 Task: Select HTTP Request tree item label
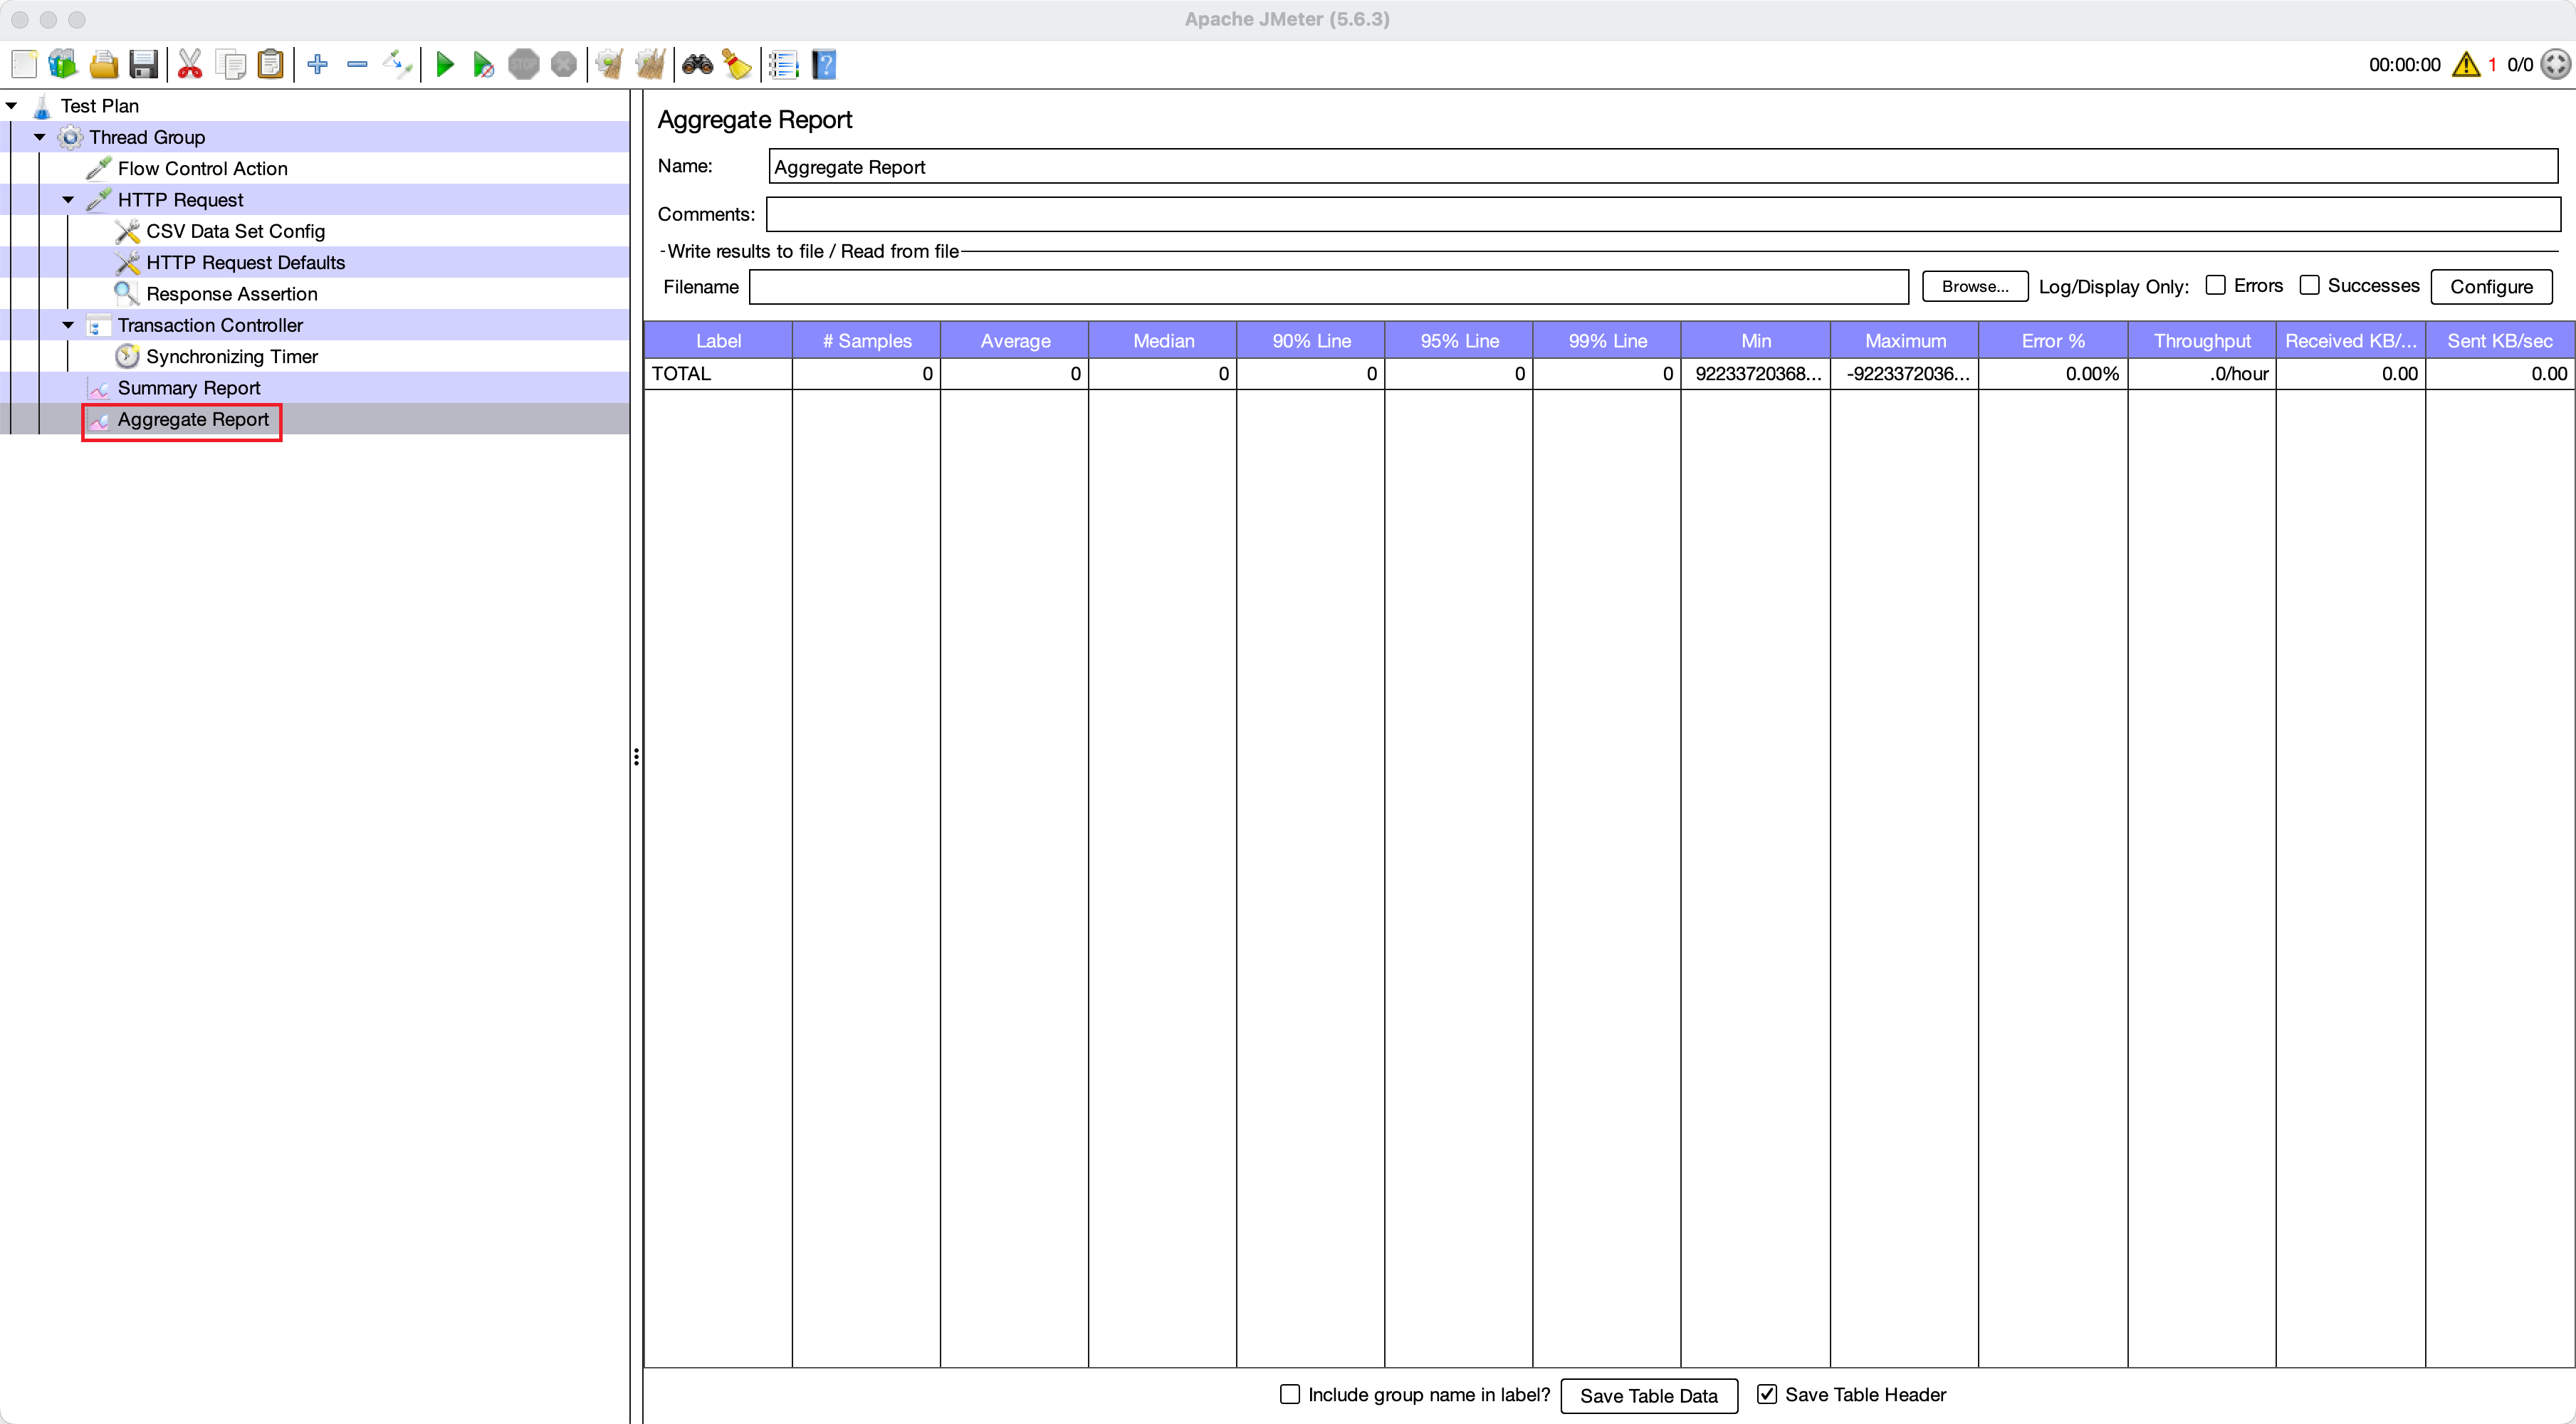(180, 200)
